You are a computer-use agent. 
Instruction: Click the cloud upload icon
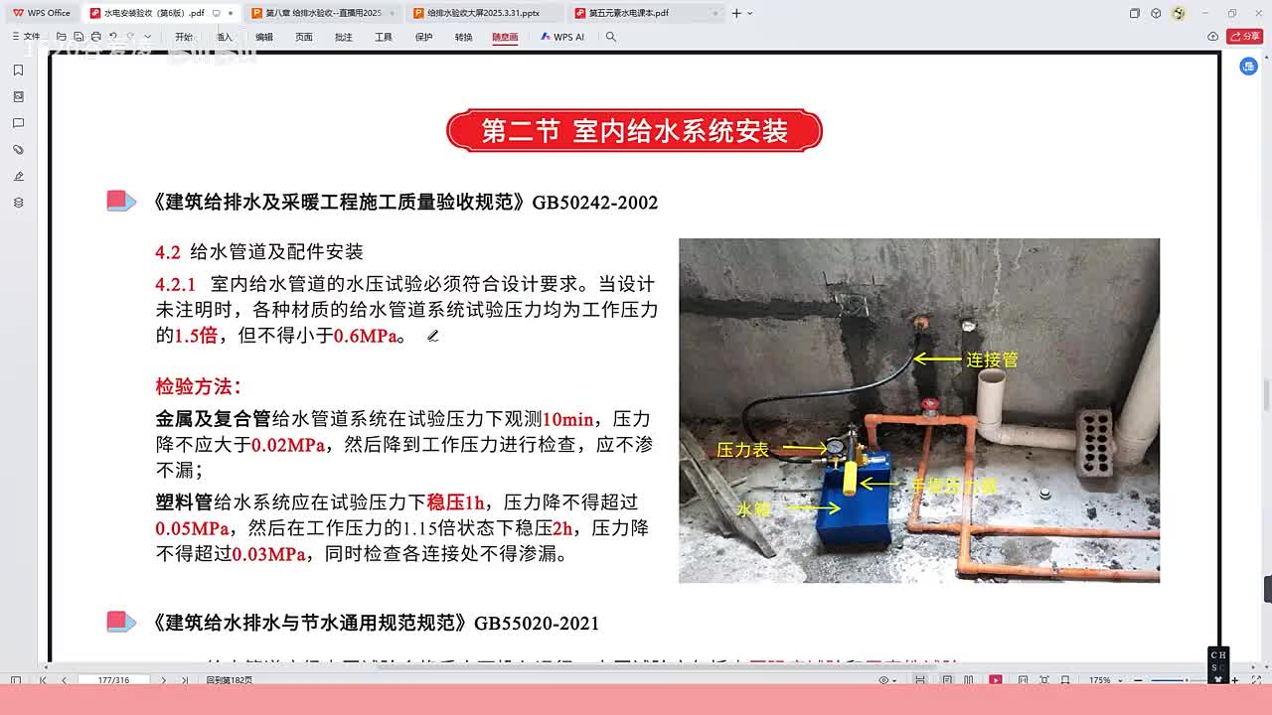pyautogui.click(x=1212, y=37)
